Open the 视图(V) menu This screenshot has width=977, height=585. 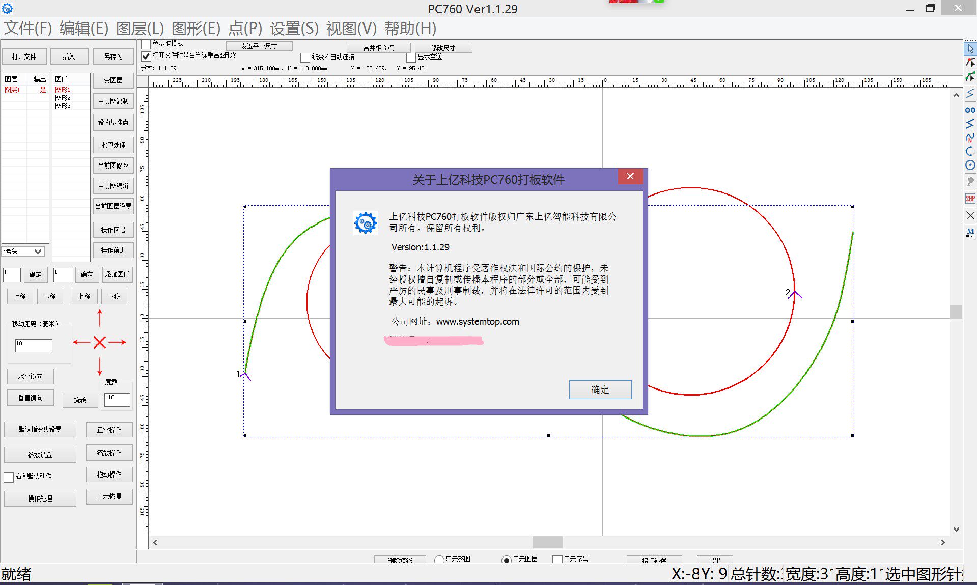click(351, 29)
